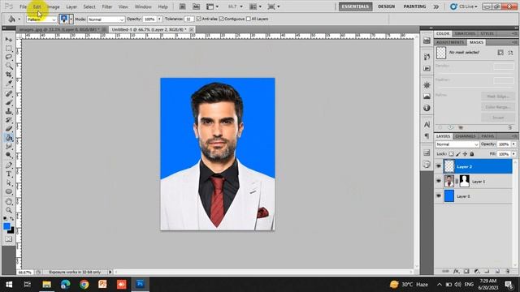
Task: Select the Eyedropper tool
Action: pos(9,83)
